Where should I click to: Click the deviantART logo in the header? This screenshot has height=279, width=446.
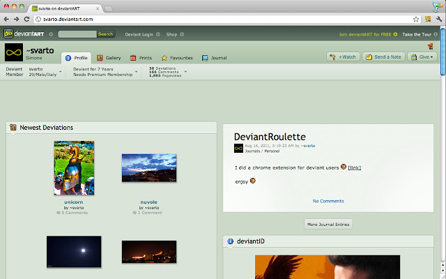pos(24,34)
